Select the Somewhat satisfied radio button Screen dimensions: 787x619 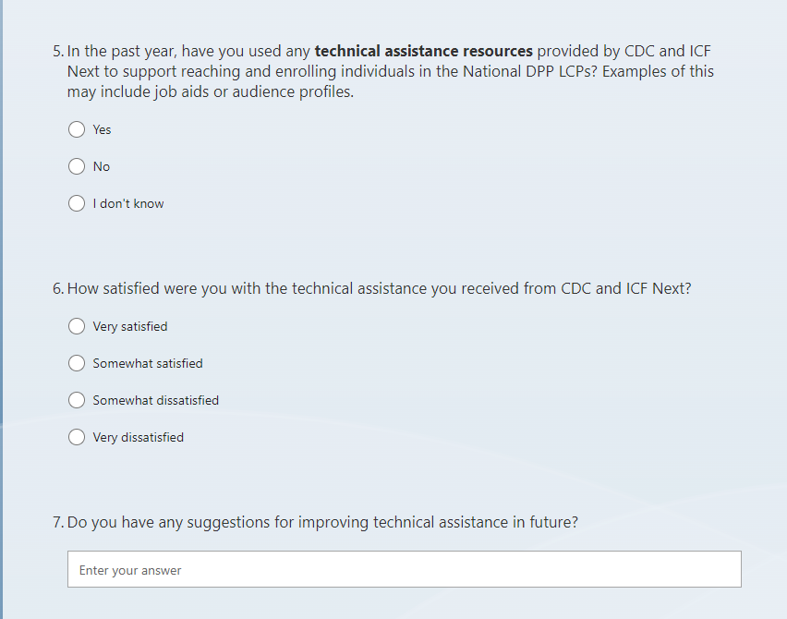click(x=77, y=363)
